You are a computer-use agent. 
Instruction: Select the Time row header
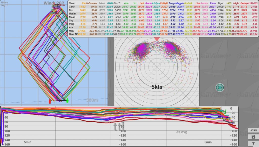[x=72, y=7]
